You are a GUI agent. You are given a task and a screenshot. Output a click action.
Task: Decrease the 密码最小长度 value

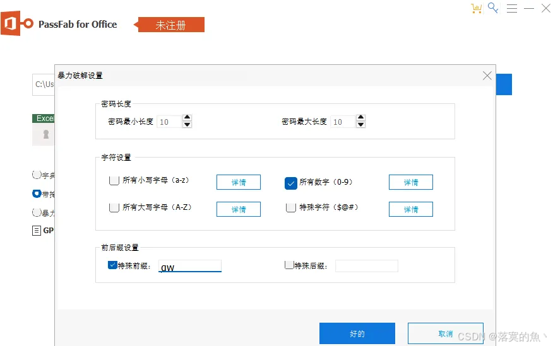point(187,125)
